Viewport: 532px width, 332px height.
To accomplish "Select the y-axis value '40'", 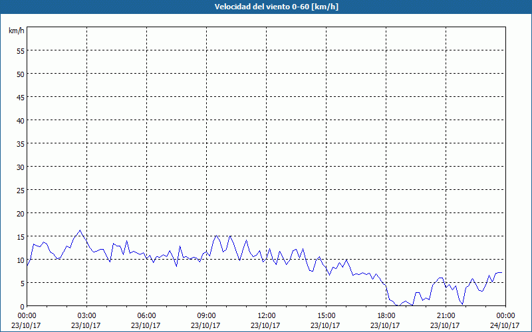I will [21, 120].
